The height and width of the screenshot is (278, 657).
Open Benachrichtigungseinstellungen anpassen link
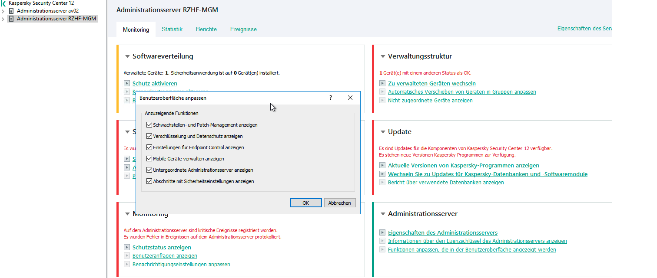181,264
